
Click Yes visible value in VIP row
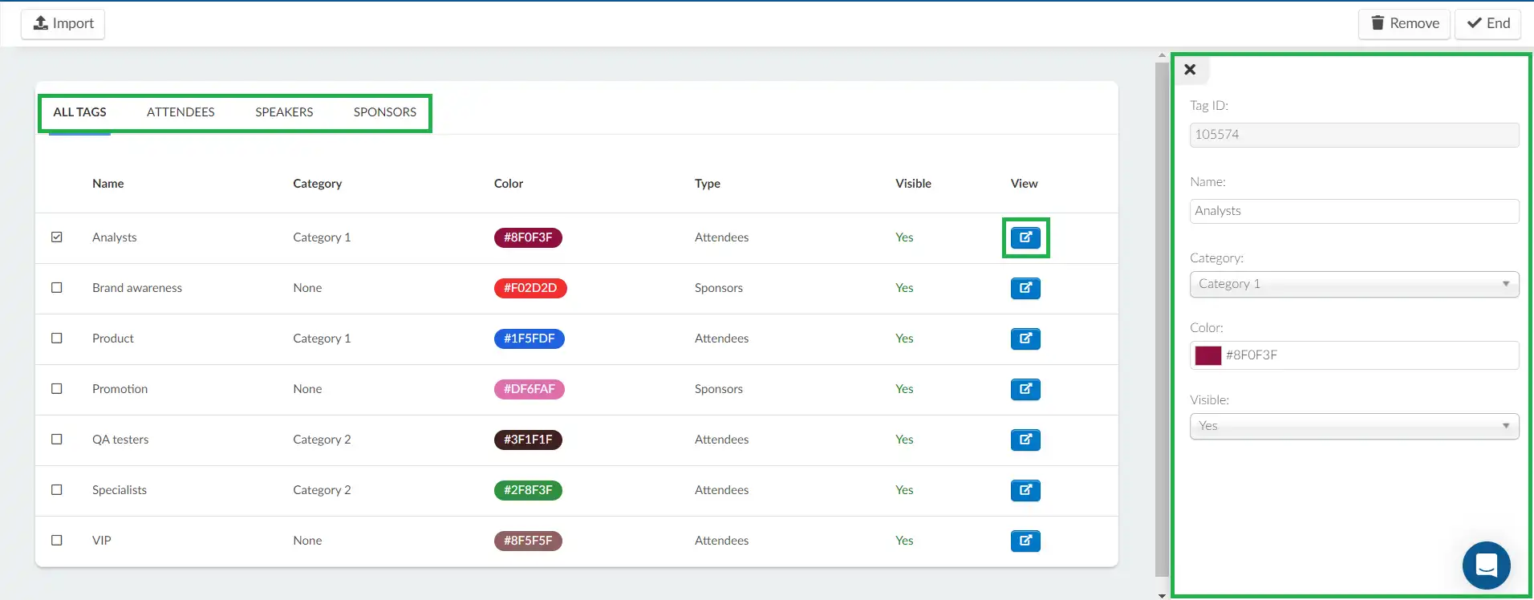[904, 541]
